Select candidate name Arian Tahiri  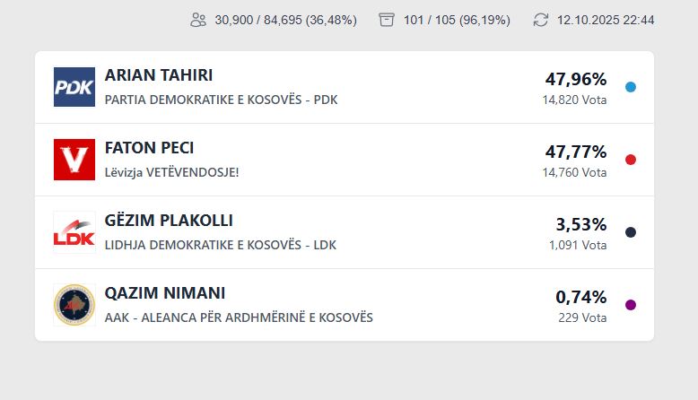pos(159,75)
